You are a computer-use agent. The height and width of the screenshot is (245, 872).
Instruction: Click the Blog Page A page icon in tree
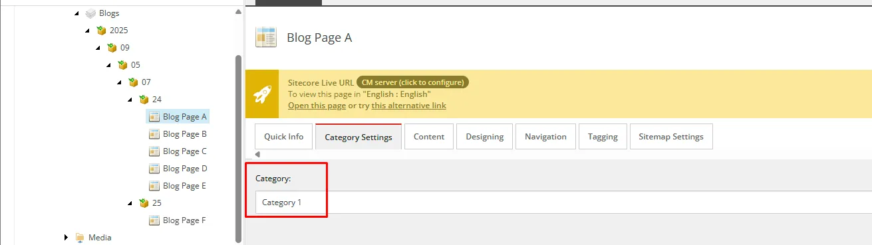click(x=154, y=117)
